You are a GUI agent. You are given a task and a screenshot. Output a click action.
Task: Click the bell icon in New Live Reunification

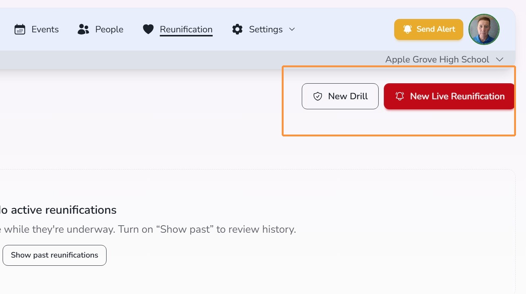click(399, 96)
